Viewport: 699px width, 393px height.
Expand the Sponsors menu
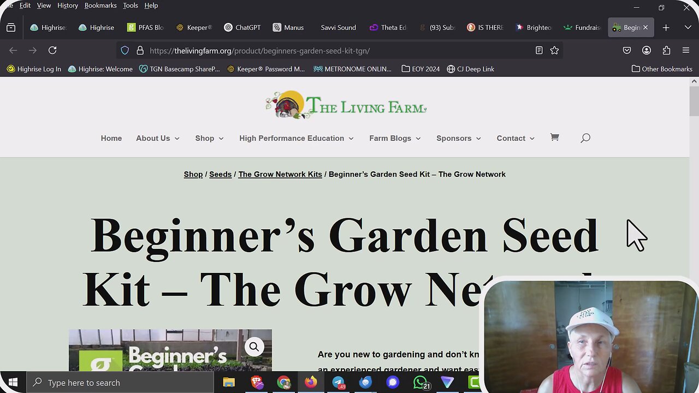(x=459, y=138)
